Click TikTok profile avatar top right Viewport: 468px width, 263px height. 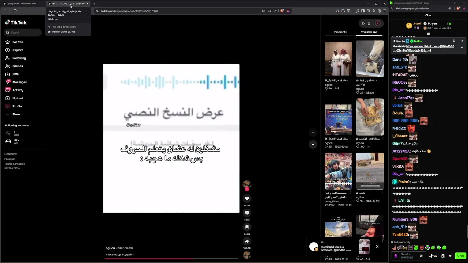(x=378, y=23)
